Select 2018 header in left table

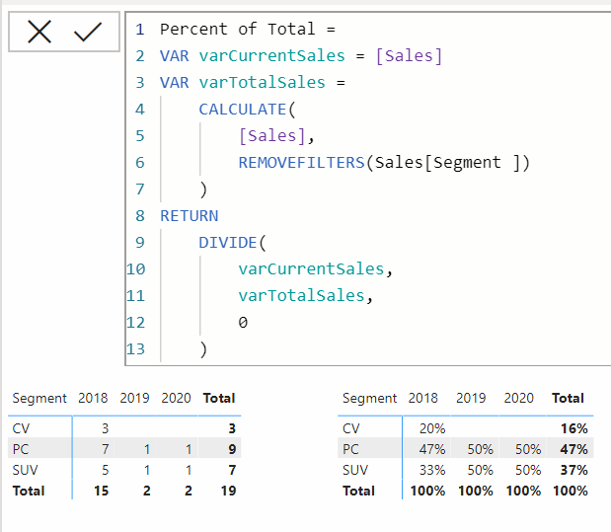[93, 398]
